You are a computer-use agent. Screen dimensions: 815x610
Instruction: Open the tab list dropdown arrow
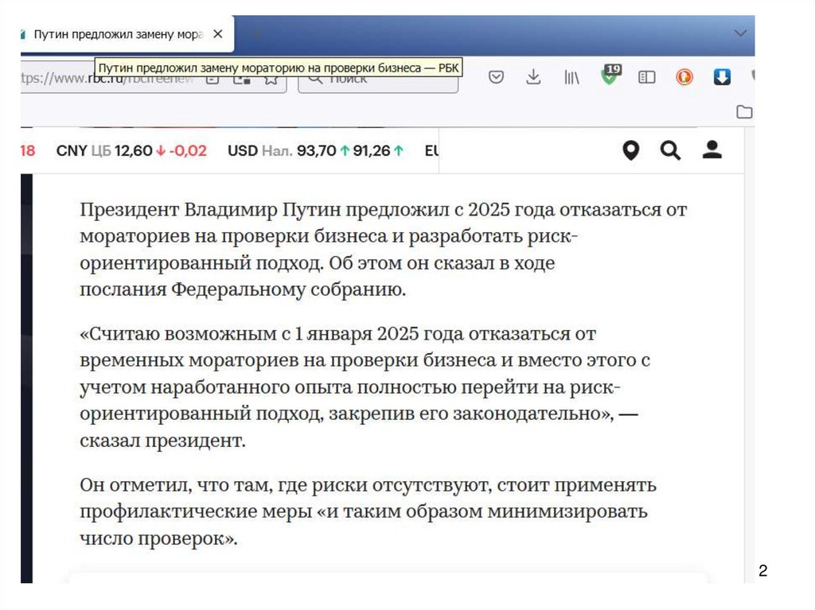[x=740, y=33]
